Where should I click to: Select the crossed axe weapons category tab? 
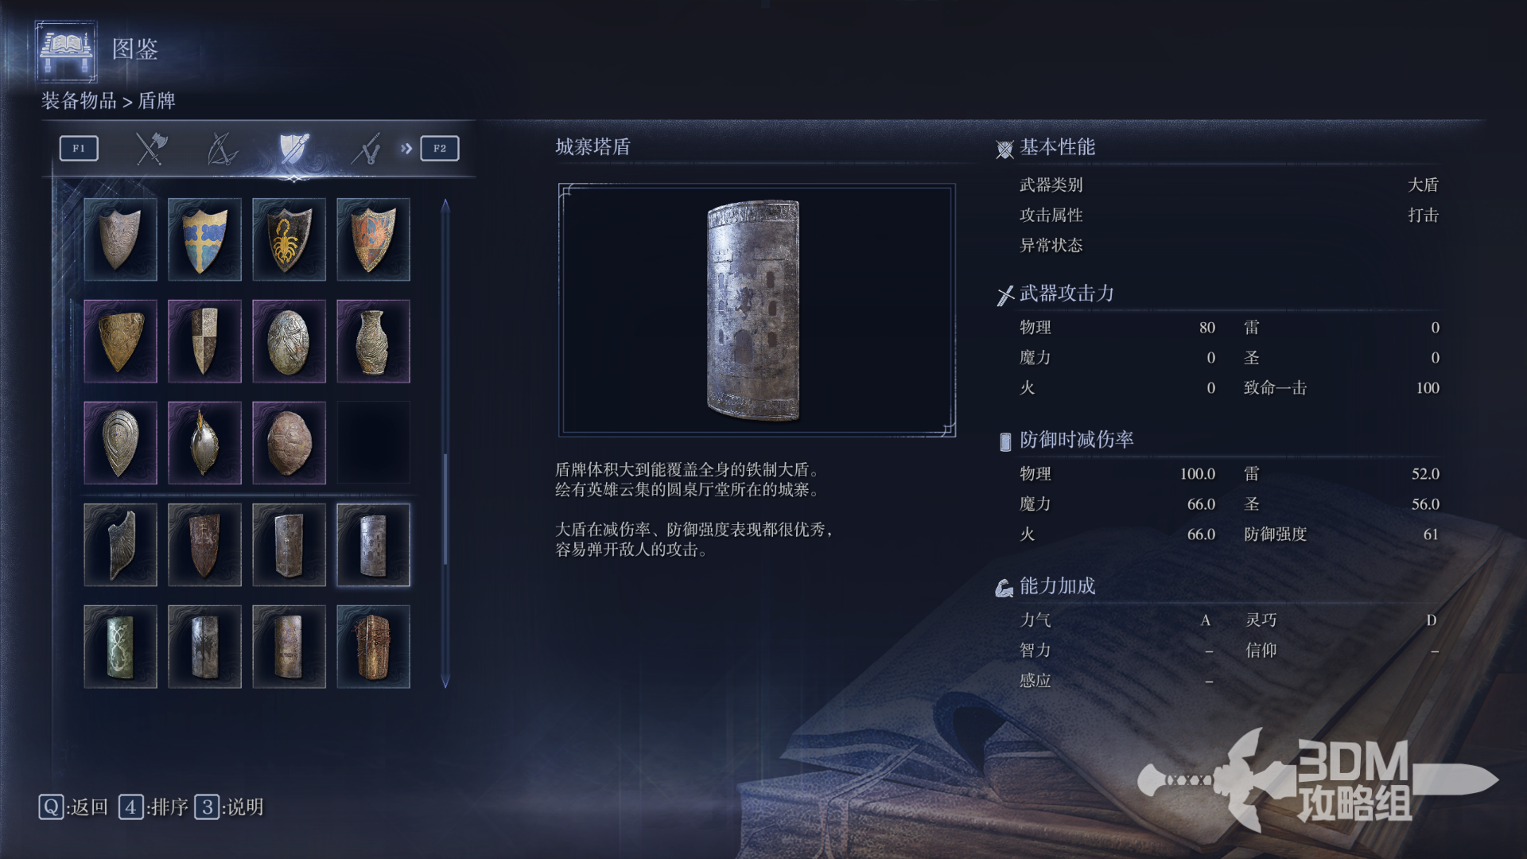(150, 149)
